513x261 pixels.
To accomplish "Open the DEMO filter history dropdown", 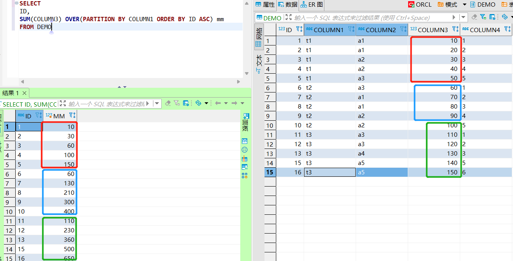I will [x=463, y=17].
